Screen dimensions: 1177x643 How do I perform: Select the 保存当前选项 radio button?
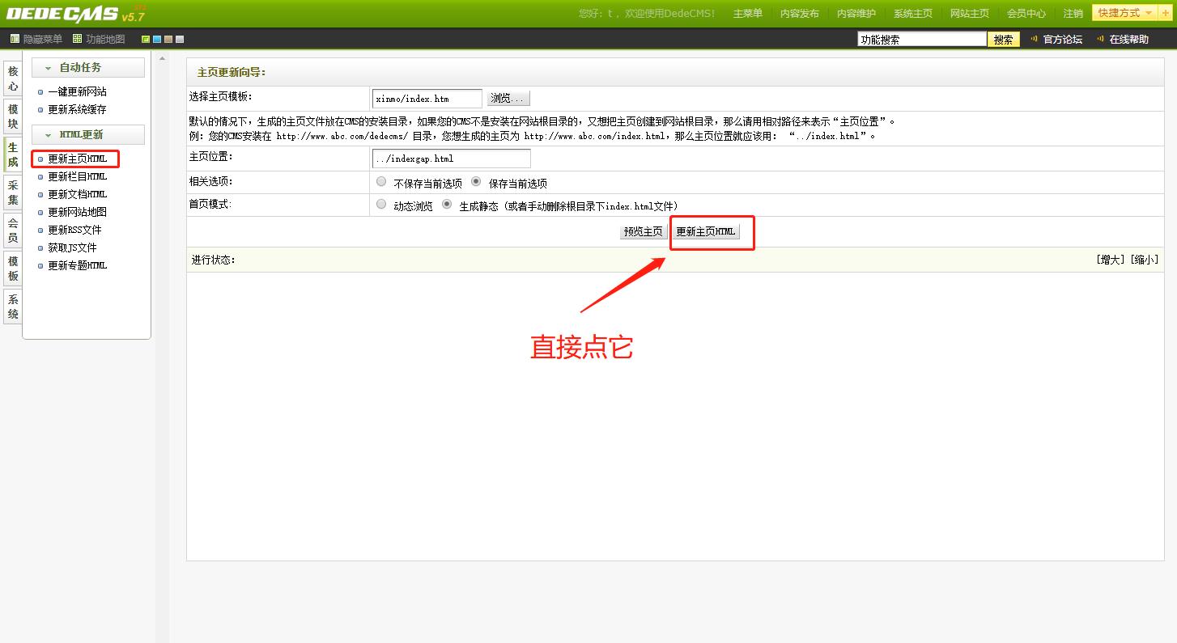coord(476,182)
